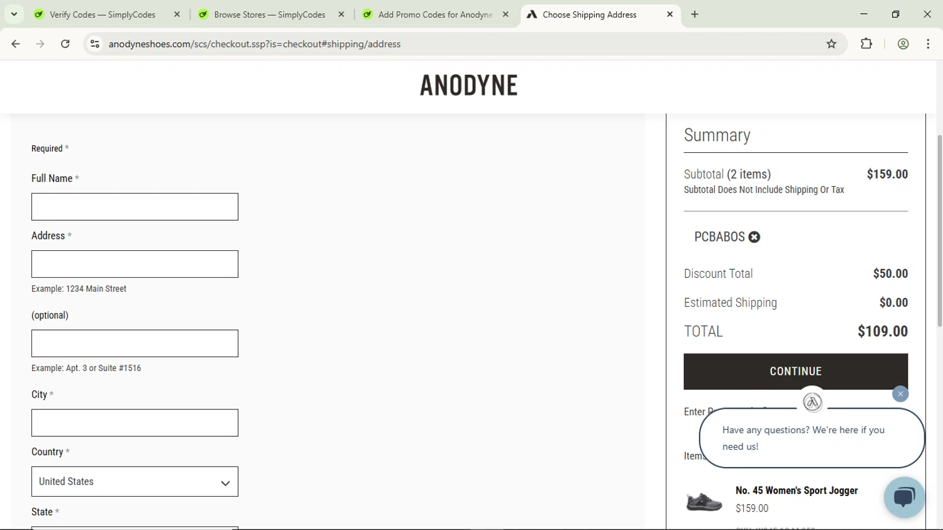View site information icon in address bar
This screenshot has width=943, height=530.
pyautogui.click(x=95, y=44)
